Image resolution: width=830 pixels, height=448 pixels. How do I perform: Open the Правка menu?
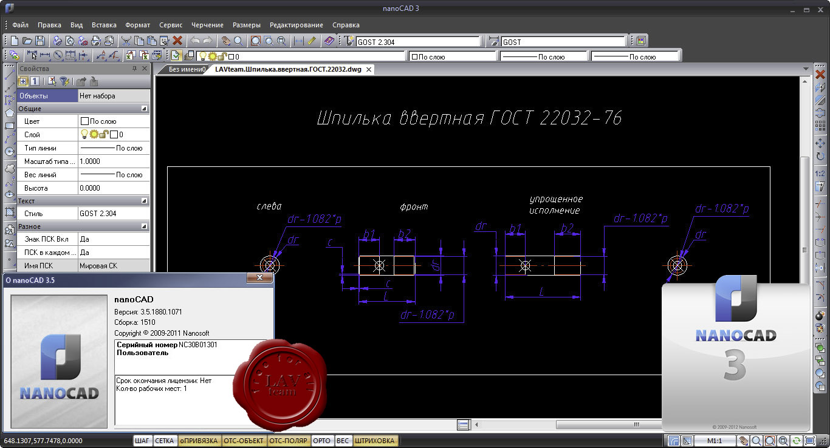coord(49,25)
